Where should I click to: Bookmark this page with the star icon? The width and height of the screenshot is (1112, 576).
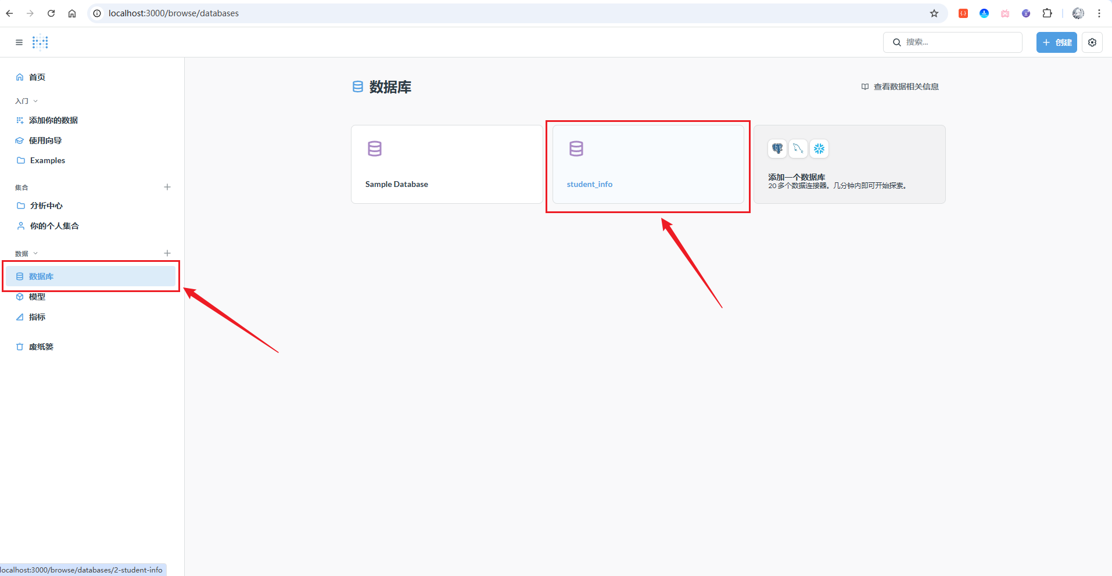pos(934,13)
